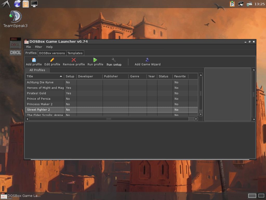Launch the Add Game Wizard hat icon

147,60
